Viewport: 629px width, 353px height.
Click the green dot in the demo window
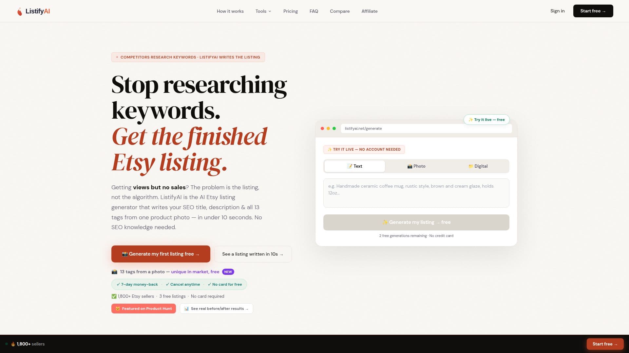click(x=334, y=128)
